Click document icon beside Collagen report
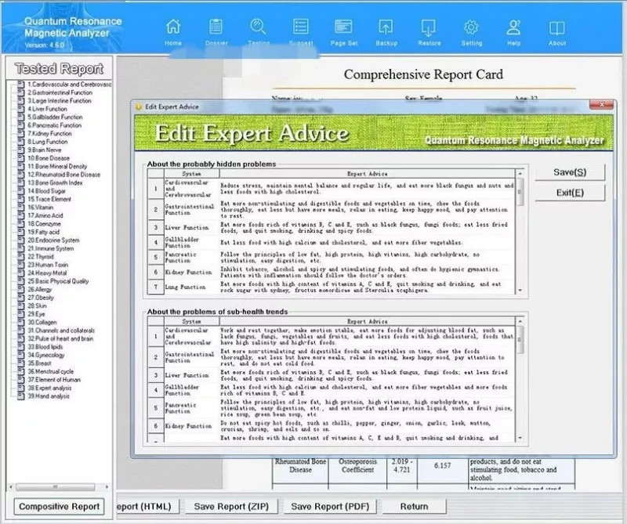 21,322
